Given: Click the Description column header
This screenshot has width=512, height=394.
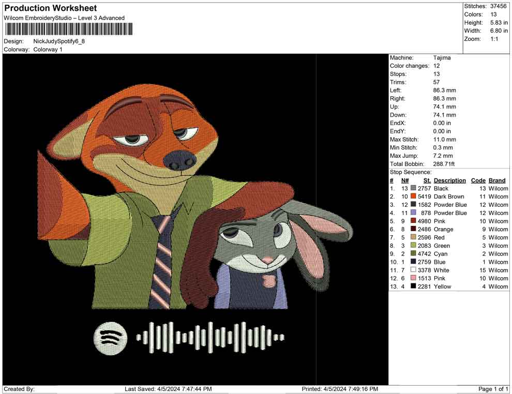Looking at the screenshot, I should [x=449, y=180].
